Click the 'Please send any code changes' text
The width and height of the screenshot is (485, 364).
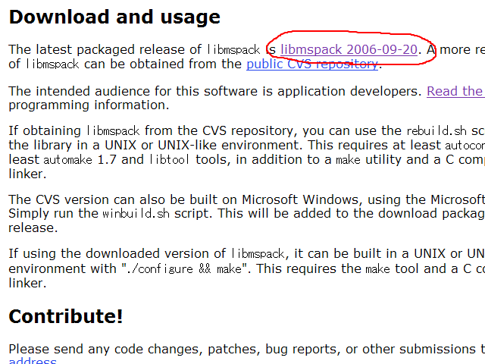105,349
